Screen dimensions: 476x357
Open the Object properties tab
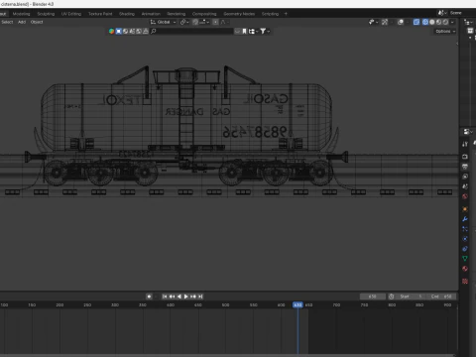click(x=465, y=209)
